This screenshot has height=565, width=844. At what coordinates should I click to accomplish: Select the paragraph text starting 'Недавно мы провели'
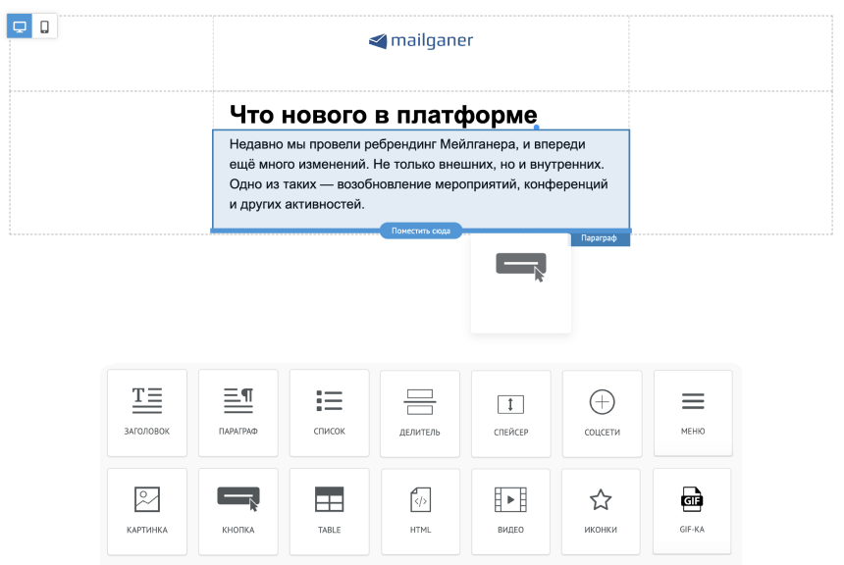click(419, 175)
